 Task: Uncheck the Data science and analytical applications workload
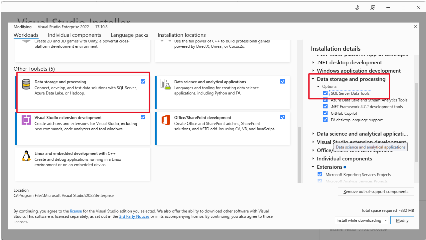click(x=283, y=81)
